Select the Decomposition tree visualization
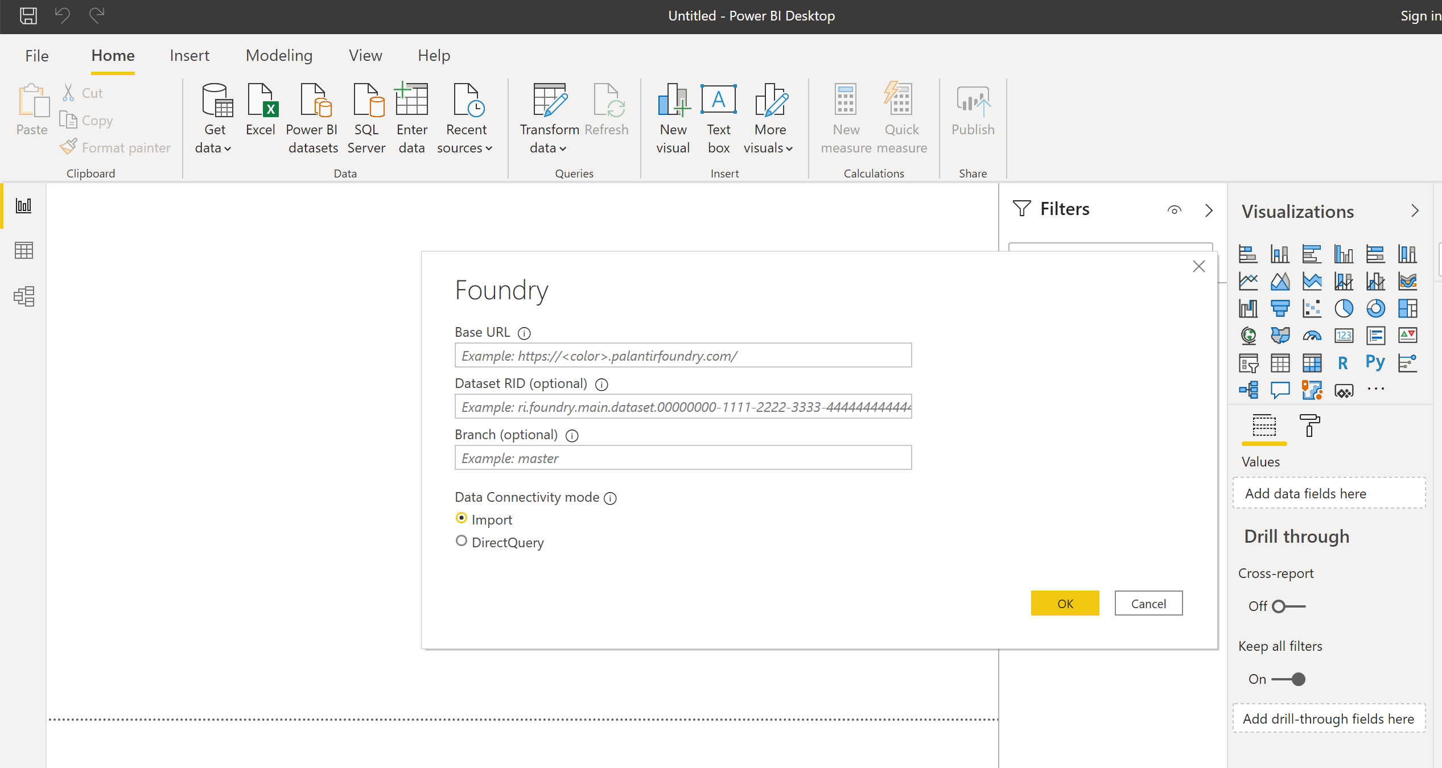Screen dimensions: 1442x768 point(1249,390)
